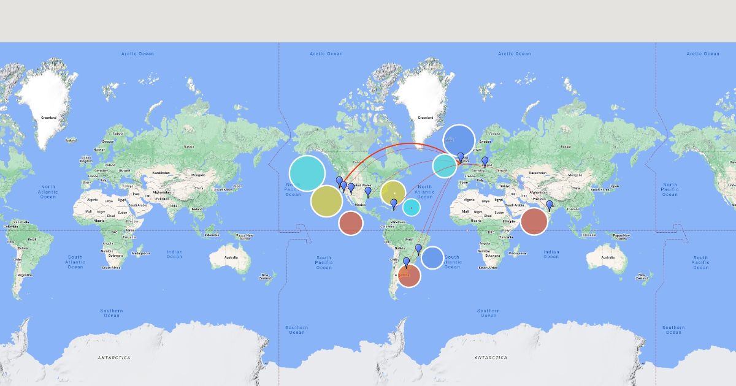Click the map pin over Argentina

point(406,263)
